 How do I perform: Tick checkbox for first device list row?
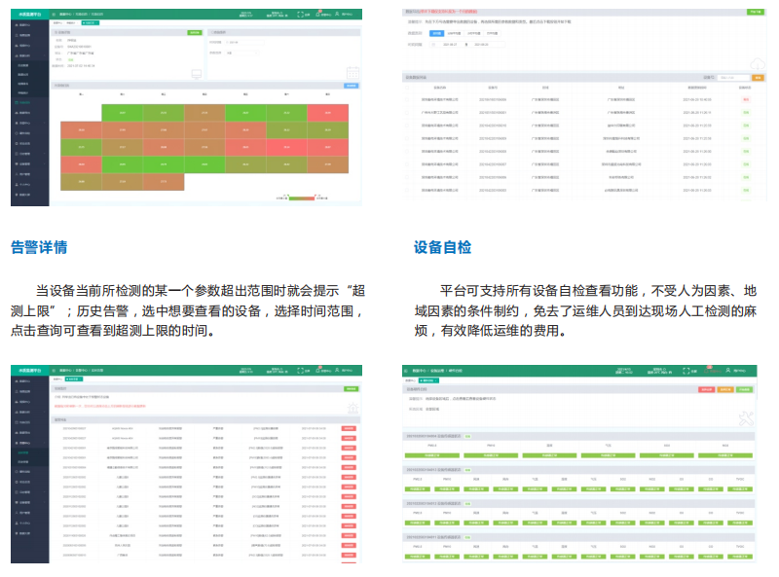click(408, 99)
